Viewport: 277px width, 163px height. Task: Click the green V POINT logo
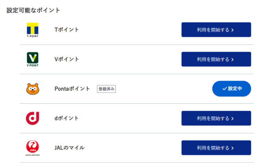pyautogui.click(x=33, y=59)
